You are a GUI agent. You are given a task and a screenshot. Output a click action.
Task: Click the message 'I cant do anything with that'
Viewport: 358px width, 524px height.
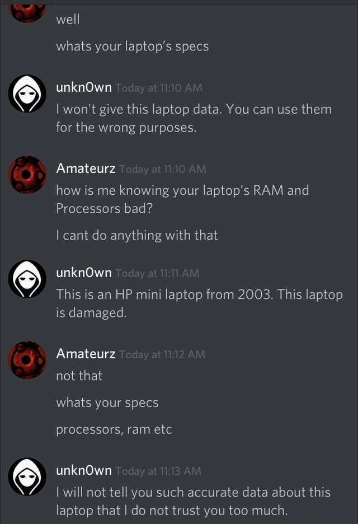137,235
